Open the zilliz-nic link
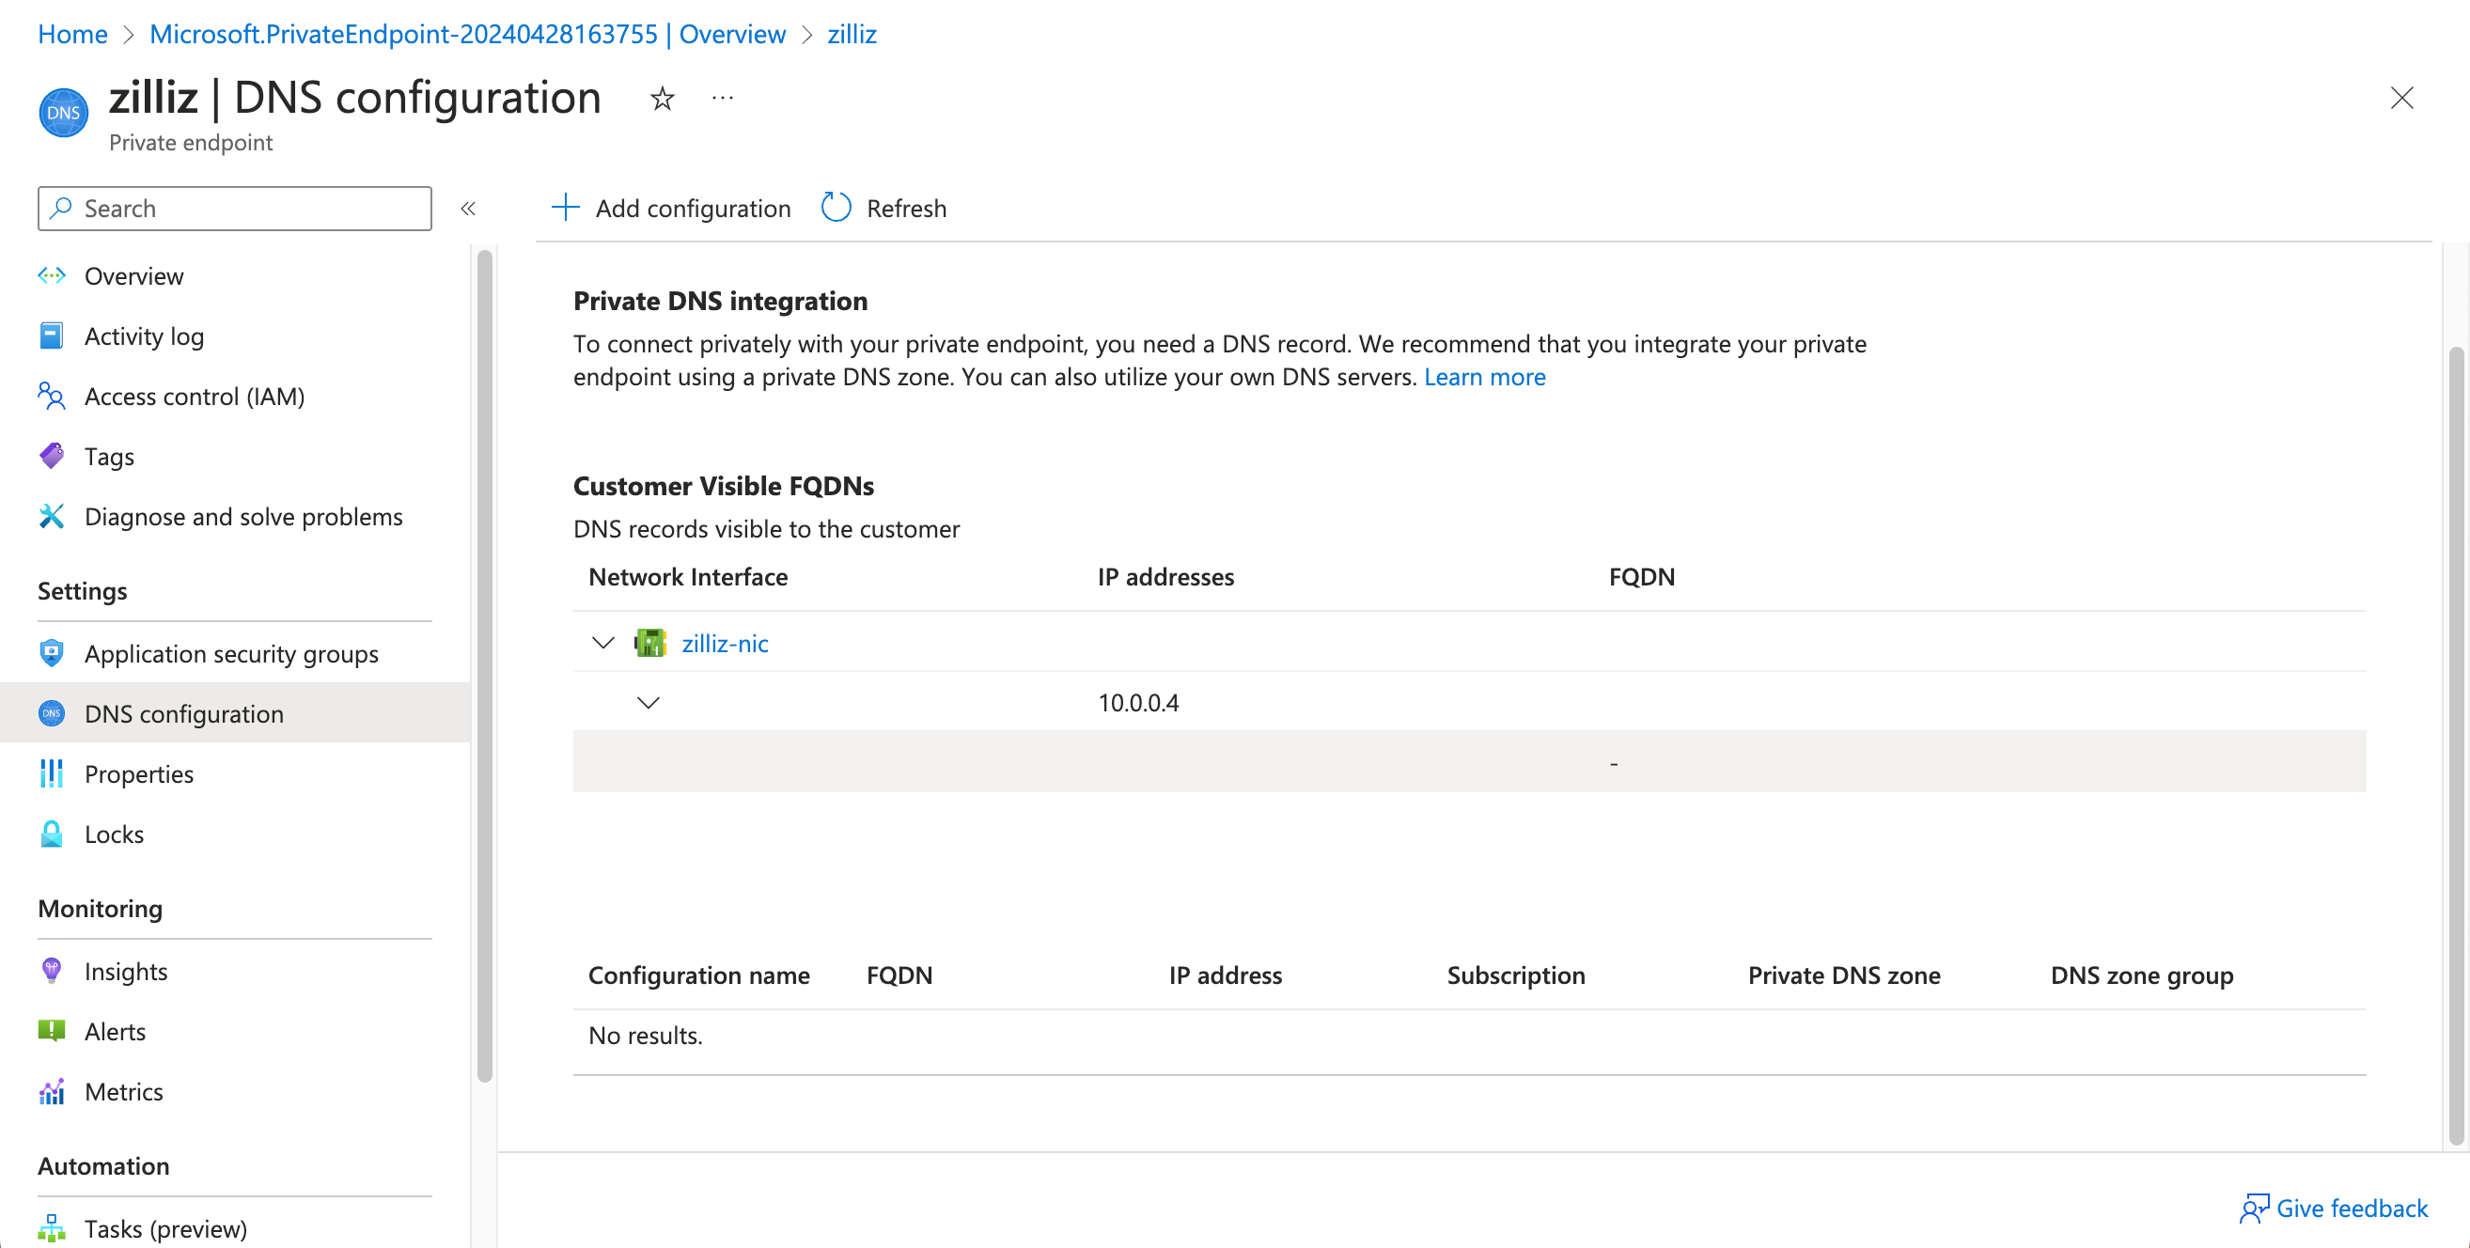 point(725,643)
